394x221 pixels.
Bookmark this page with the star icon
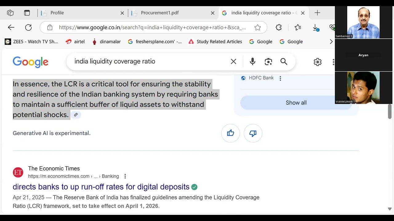pos(258,28)
